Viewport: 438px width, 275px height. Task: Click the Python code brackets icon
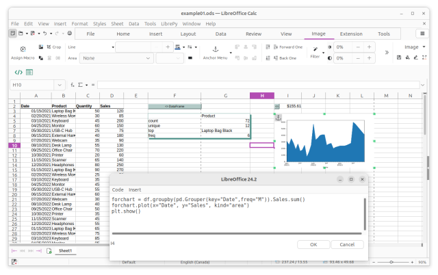click(x=19, y=72)
